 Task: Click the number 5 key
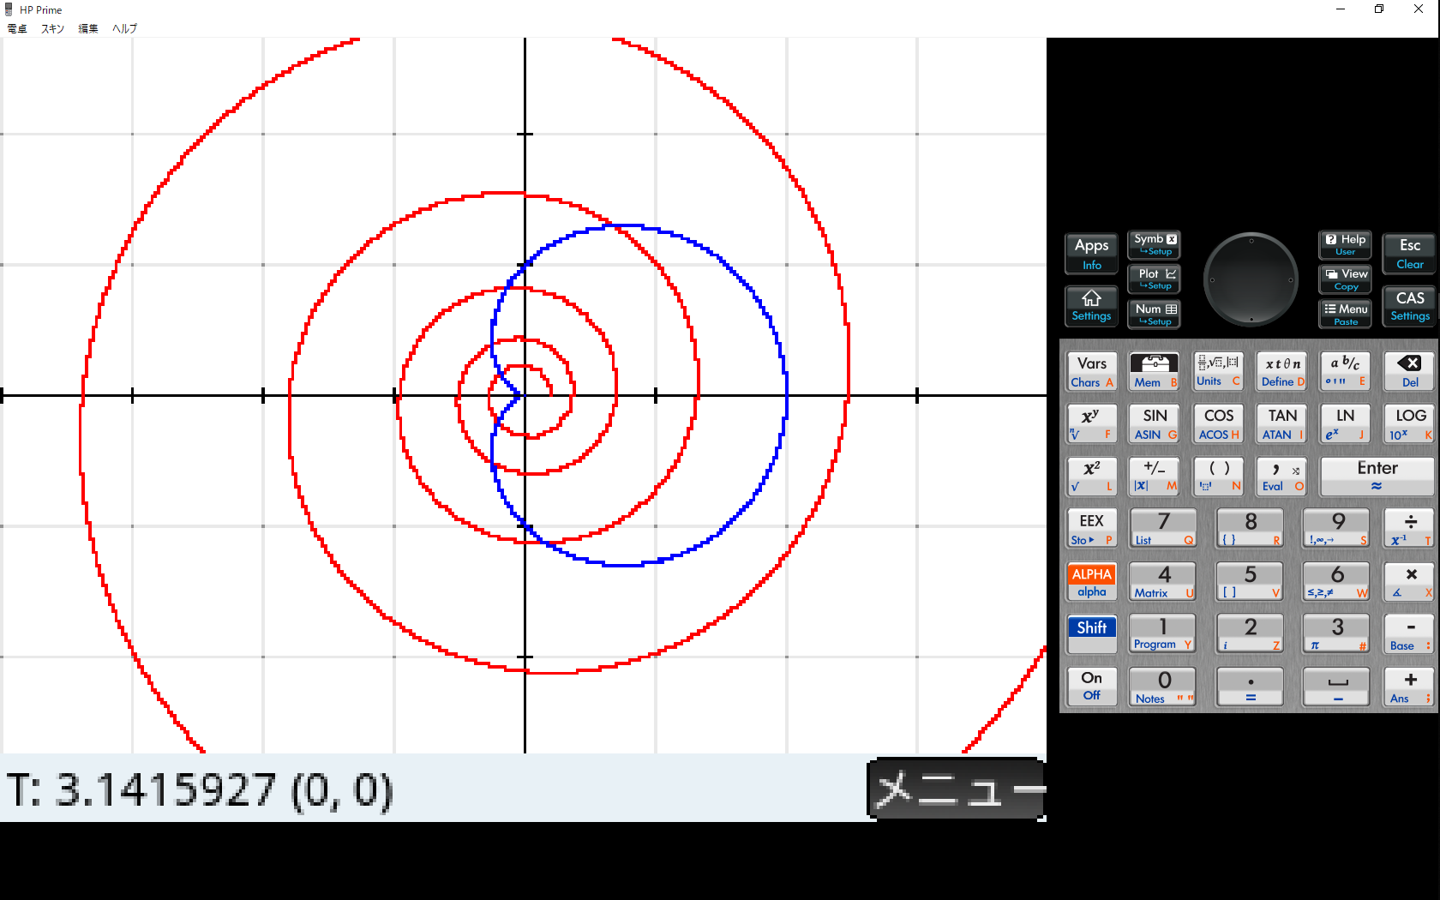[x=1251, y=581]
